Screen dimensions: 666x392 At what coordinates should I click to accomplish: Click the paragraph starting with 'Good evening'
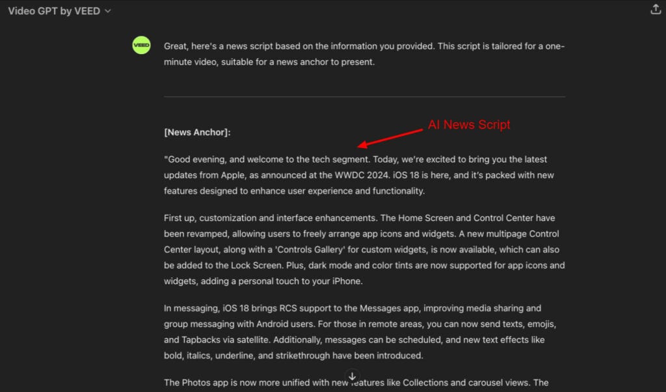[x=359, y=175]
